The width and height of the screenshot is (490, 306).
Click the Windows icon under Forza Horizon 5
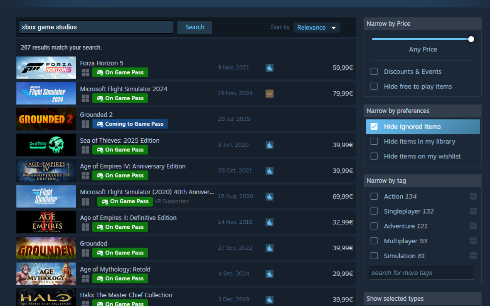pos(85,73)
